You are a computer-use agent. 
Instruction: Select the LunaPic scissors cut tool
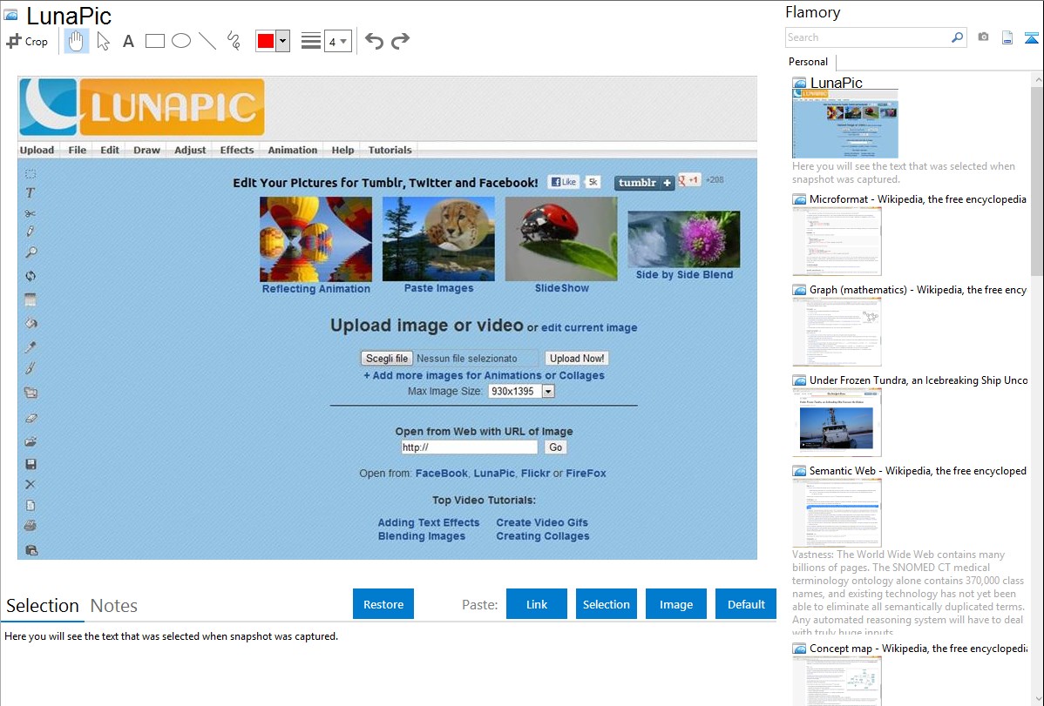30,213
